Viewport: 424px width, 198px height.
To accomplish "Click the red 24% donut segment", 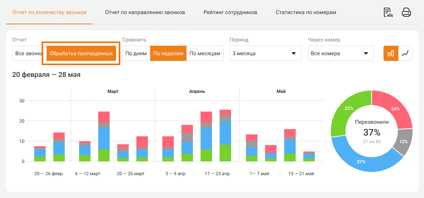I will [395, 109].
